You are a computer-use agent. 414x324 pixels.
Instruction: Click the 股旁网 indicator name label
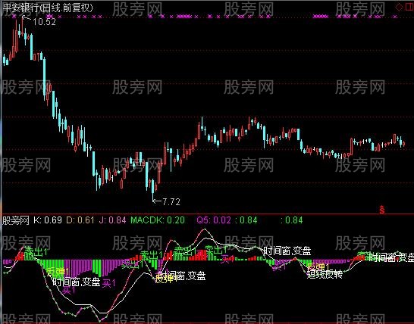click(16, 220)
